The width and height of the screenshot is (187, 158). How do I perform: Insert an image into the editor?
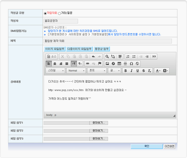(x=107, y=64)
